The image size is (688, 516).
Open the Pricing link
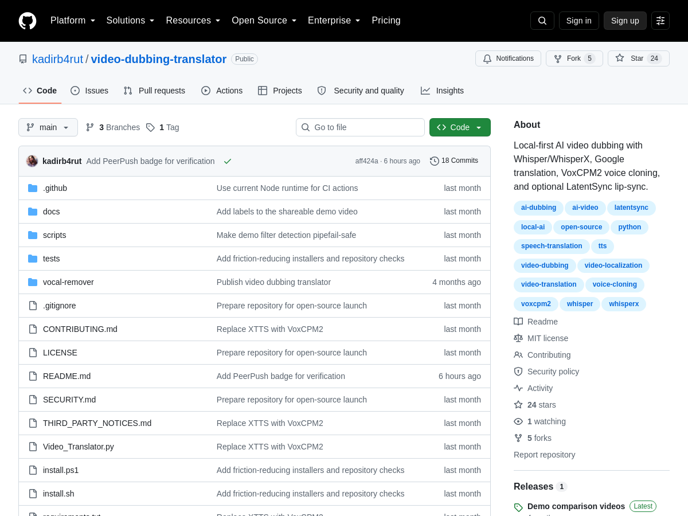[x=386, y=21]
